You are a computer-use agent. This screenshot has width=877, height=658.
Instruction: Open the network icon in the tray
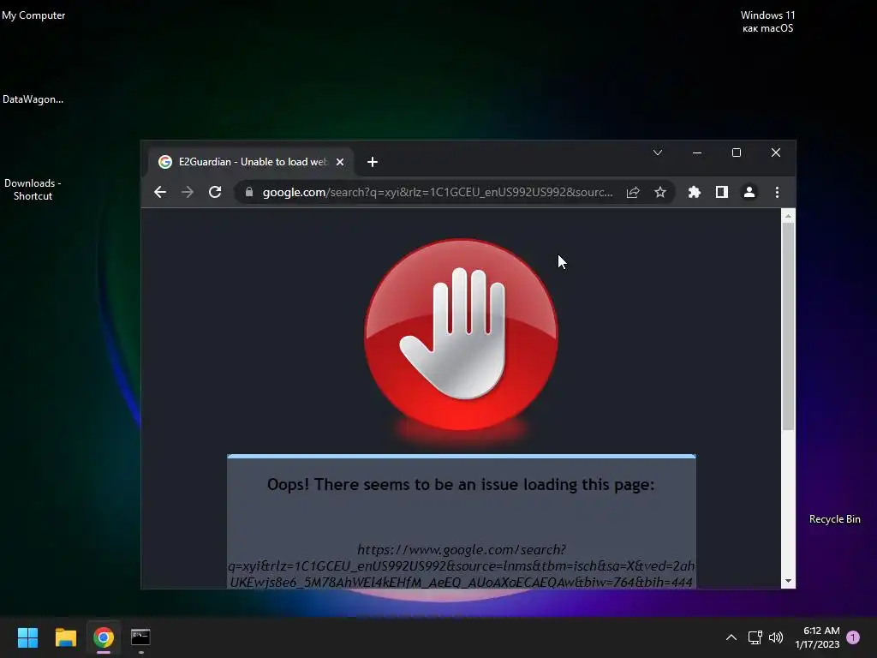tap(755, 637)
